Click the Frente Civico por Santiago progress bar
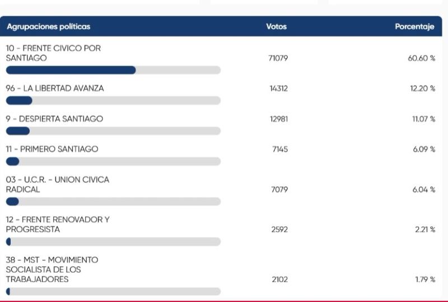Screen dimensions: 448x302 (x=113, y=70)
